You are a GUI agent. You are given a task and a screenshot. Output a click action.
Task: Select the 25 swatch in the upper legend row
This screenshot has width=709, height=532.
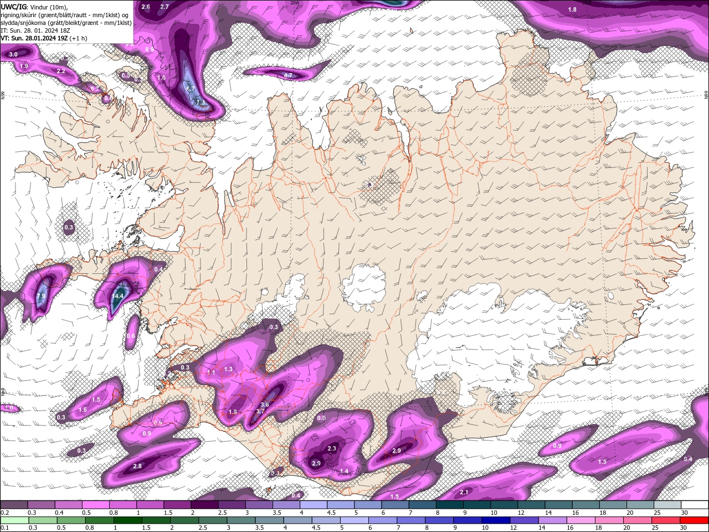coord(667,505)
